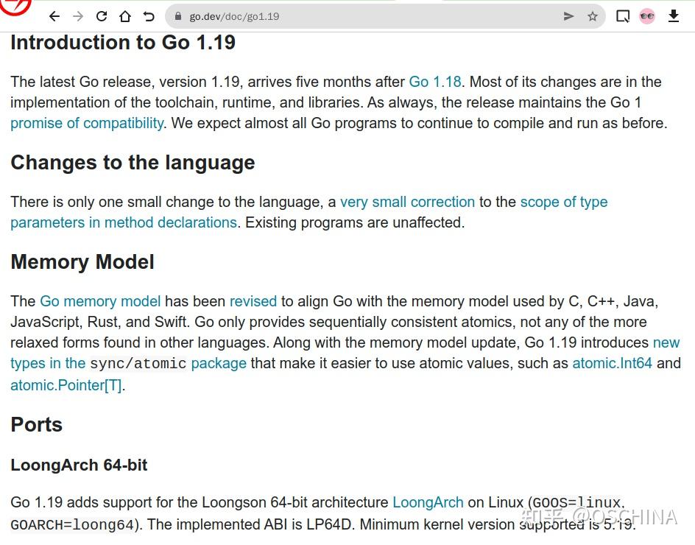This screenshot has width=695, height=545.
Task: Open the downloads icon
Action: (673, 16)
